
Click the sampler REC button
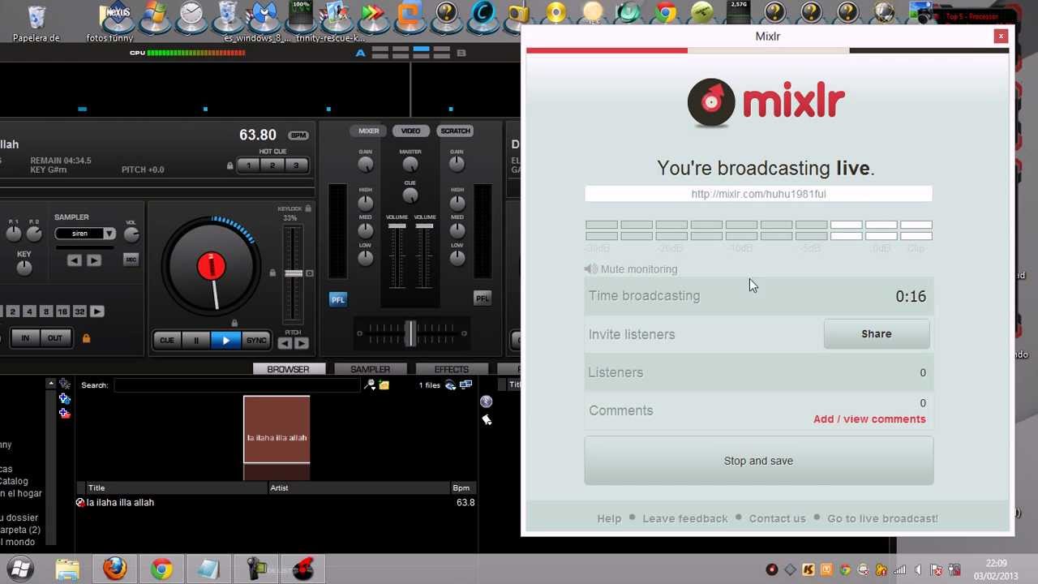[131, 260]
